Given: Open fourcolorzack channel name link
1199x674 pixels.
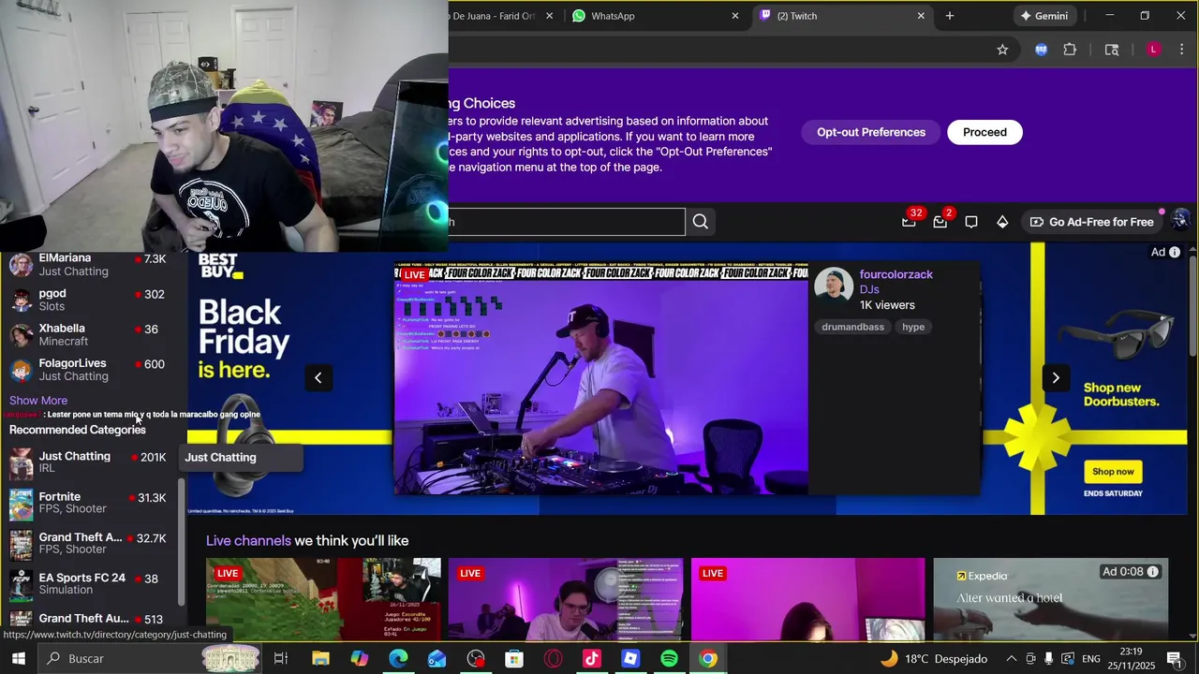Looking at the screenshot, I should click(x=896, y=274).
